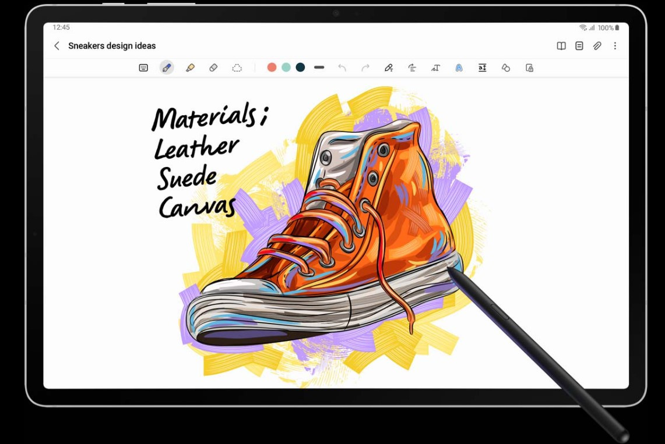Tap the shape recognition icon
665x444 pixels.
pos(506,68)
